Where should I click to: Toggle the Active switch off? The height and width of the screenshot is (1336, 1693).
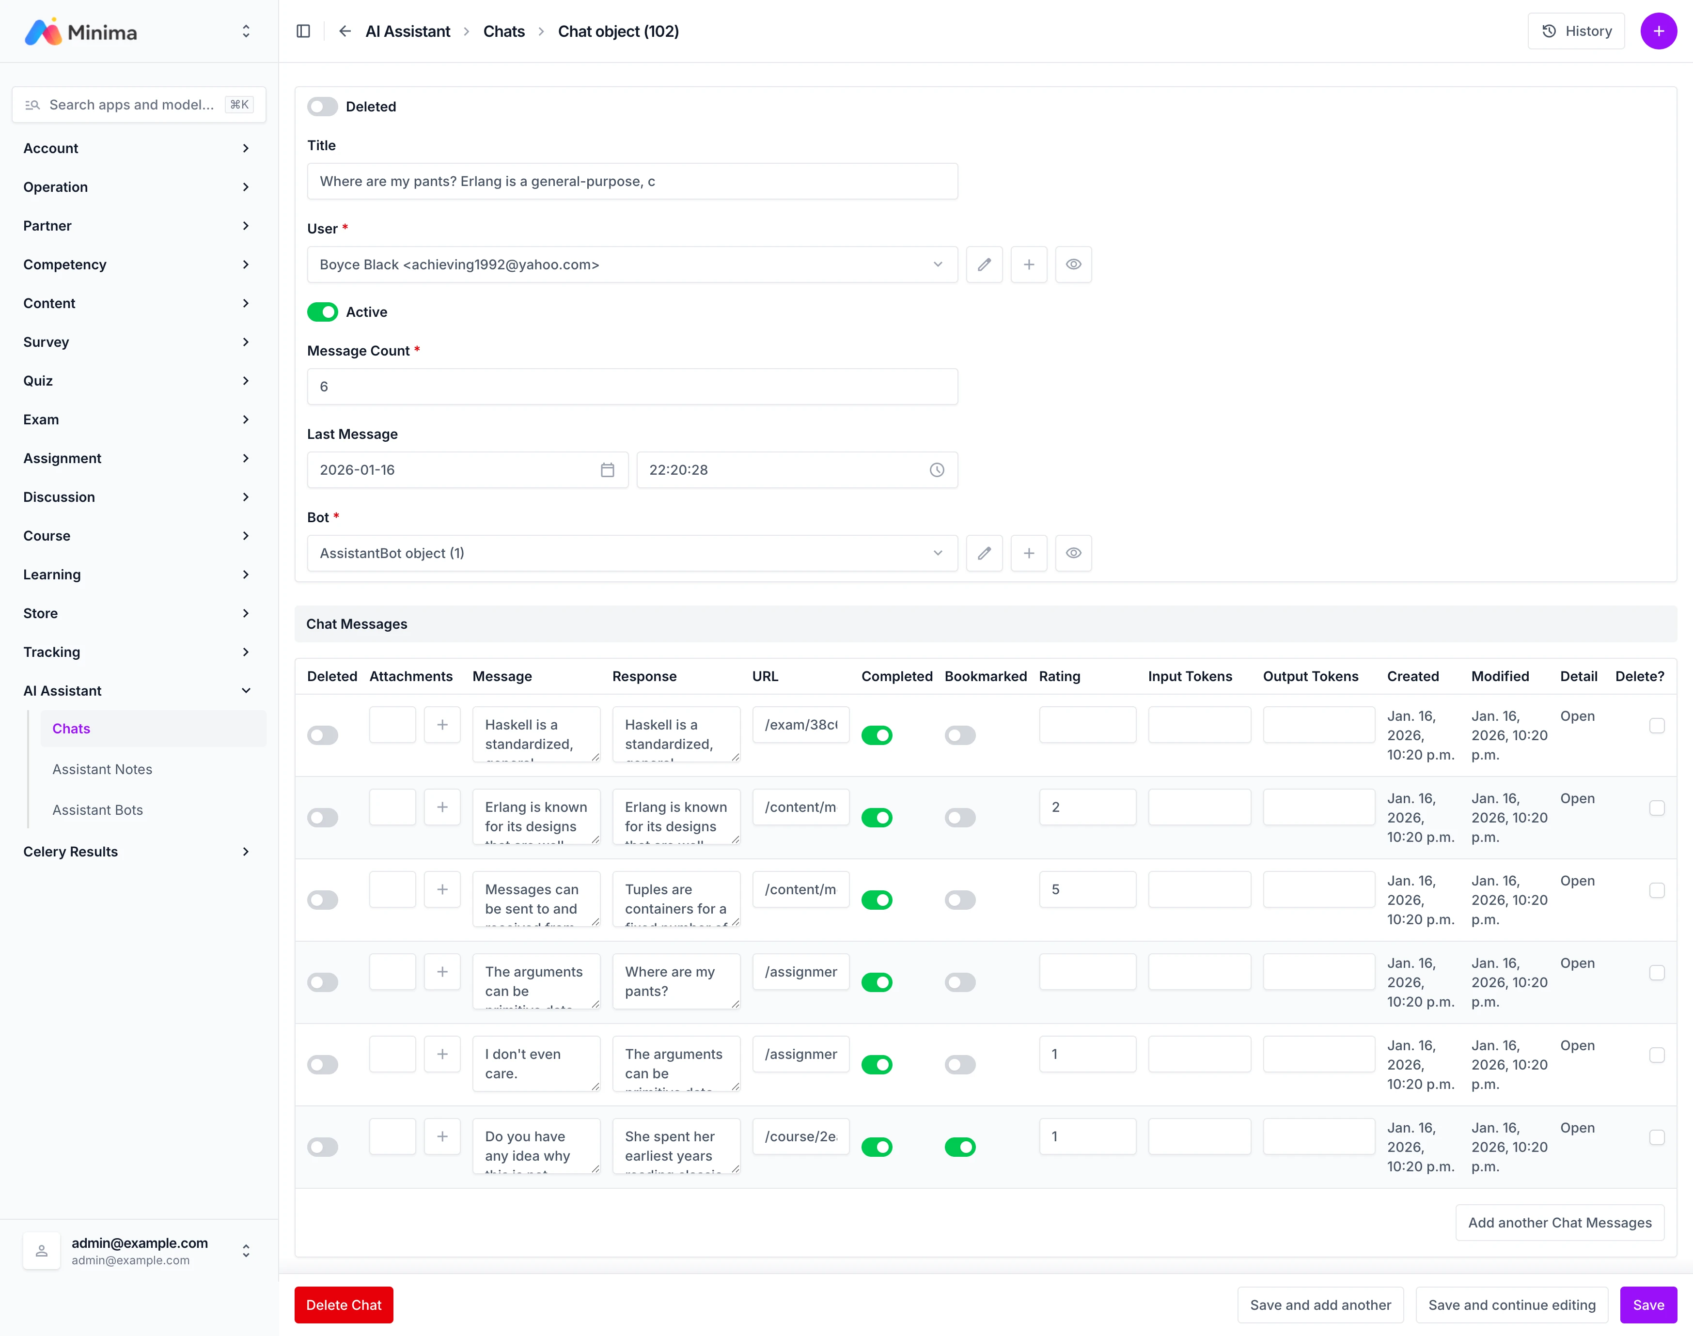tap(322, 312)
